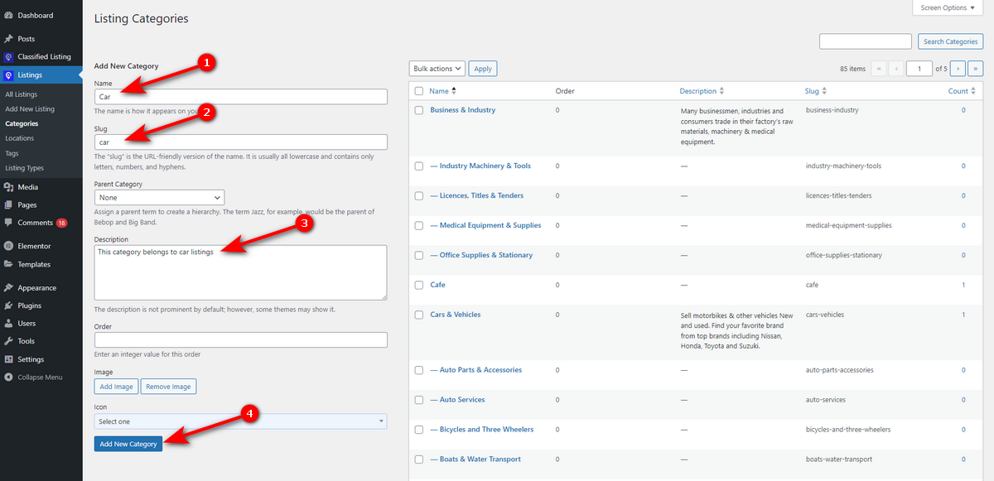994x481 pixels.
Task: Check the Boats & Water Transport checkbox
Action: point(419,460)
